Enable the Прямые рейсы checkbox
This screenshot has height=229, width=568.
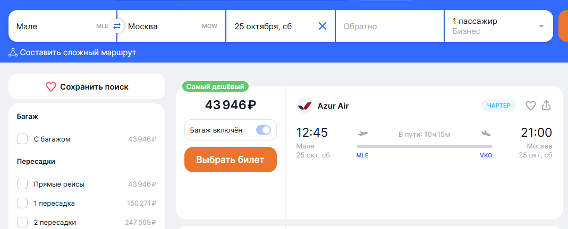coord(22,184)
